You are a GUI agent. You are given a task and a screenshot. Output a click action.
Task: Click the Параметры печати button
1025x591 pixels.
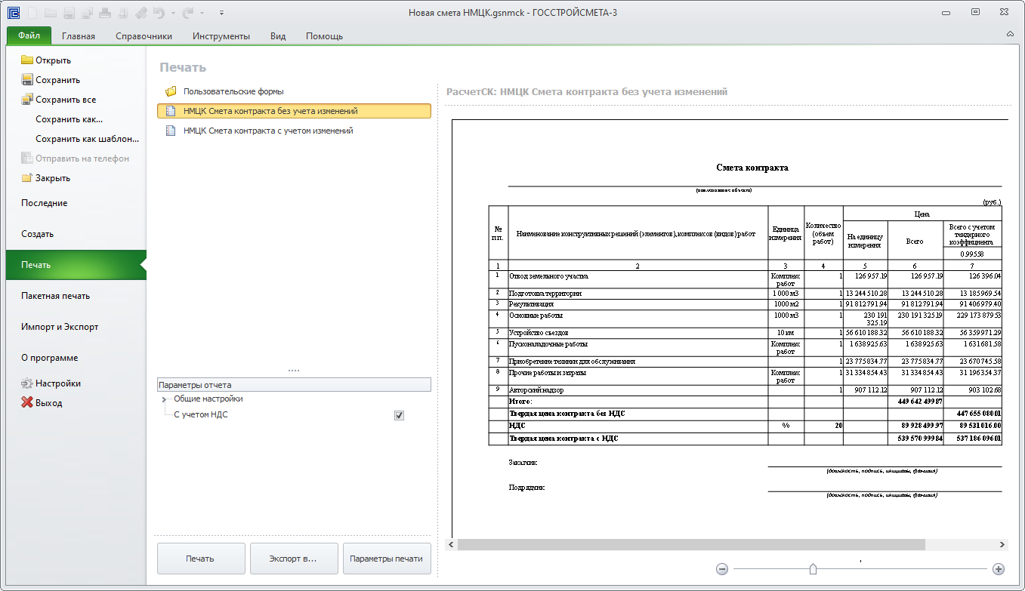[387, 559]
